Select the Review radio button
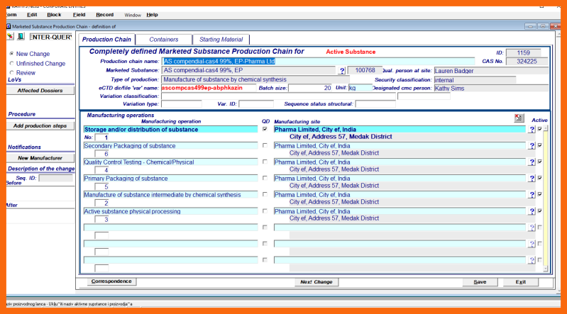The height and width of the screenshot is (314, 567). (11, 72)
